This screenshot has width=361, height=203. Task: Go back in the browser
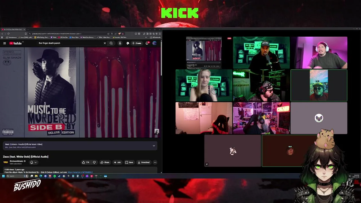(x=2, y=34)
